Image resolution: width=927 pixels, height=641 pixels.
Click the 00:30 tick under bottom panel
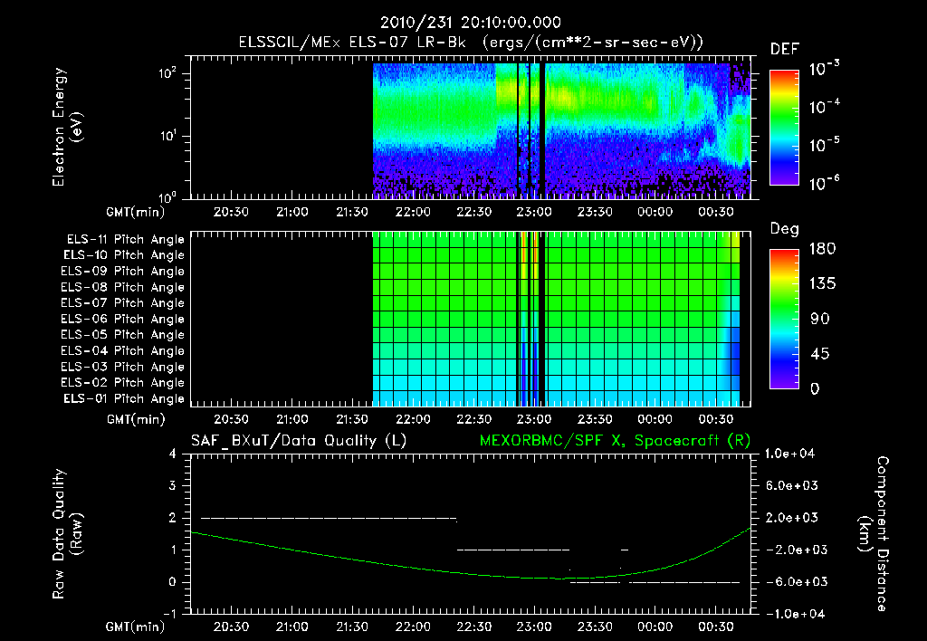pos(716,627)
